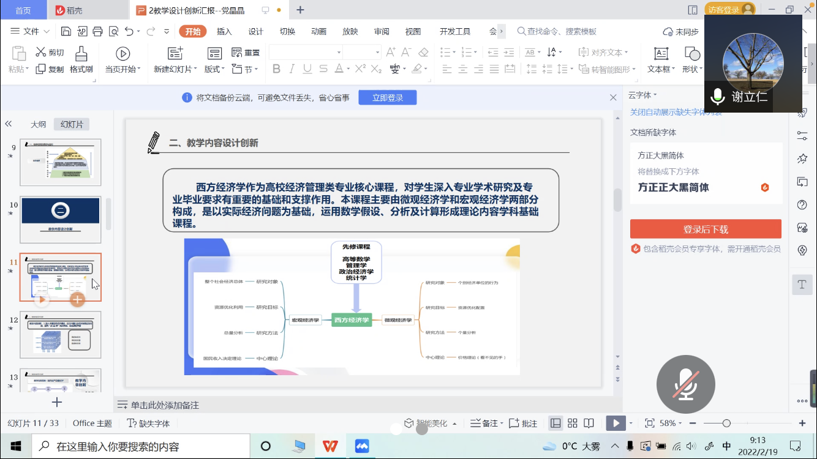817x459 pixels.
Task: Open the Insert (插入) ribbon tab
Action: pyautogui.click(x=224, y=31)
